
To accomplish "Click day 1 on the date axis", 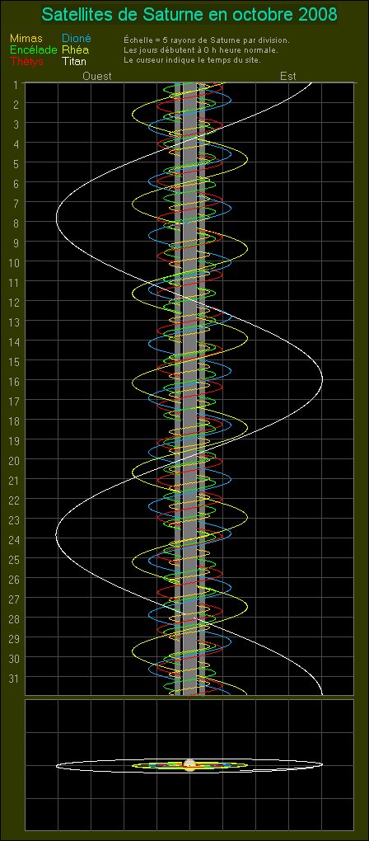I will [x=16, y=84].
